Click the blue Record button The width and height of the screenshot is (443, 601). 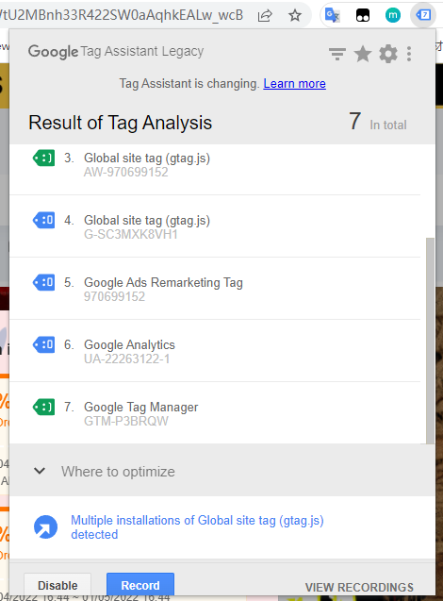(x=140, y=585)
